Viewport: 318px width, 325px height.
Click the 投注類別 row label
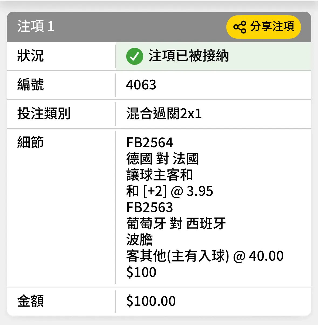(44, 113)
